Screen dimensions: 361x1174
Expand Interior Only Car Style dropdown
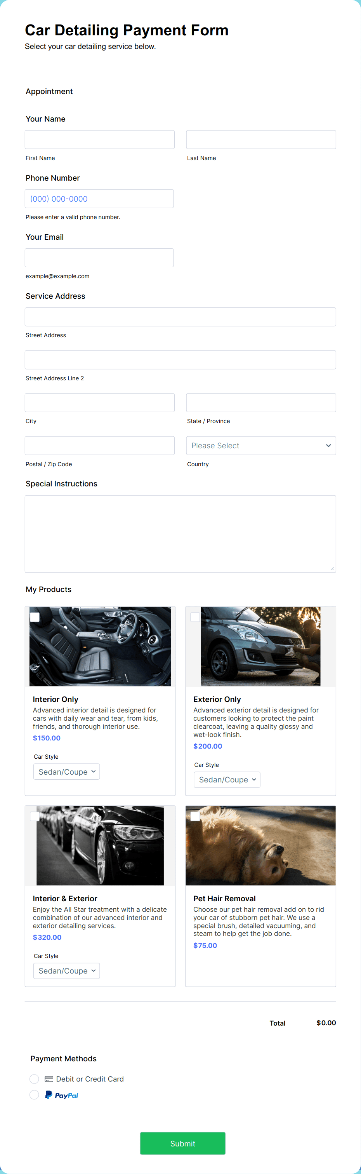click(66, 772)
